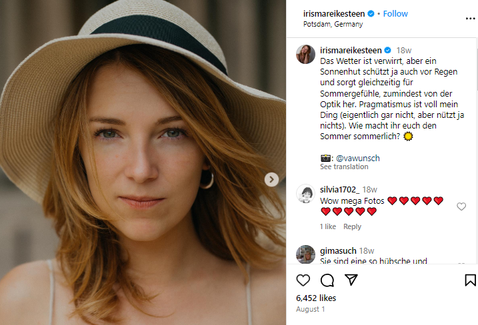Screen dimensions: 478x325
Task: Like silvia1702_ comment heart
Action: tap(461, 206)
